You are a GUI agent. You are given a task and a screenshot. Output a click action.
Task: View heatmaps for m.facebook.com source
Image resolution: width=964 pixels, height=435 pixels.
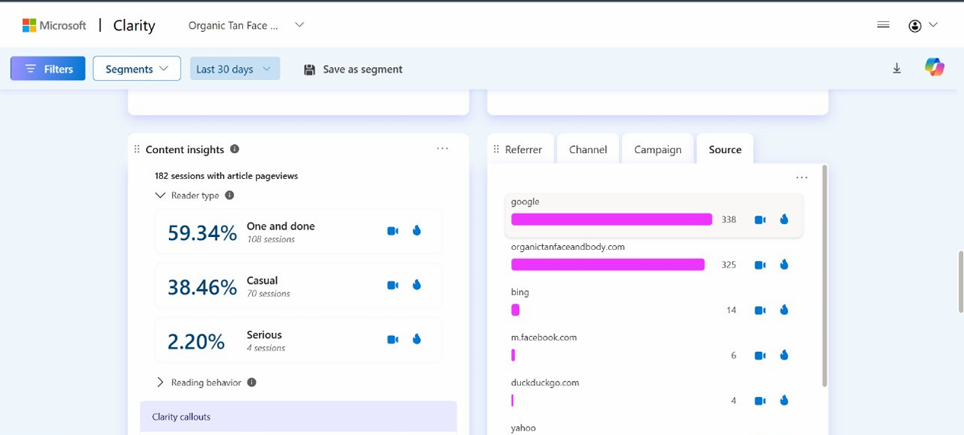click(784, 356)
